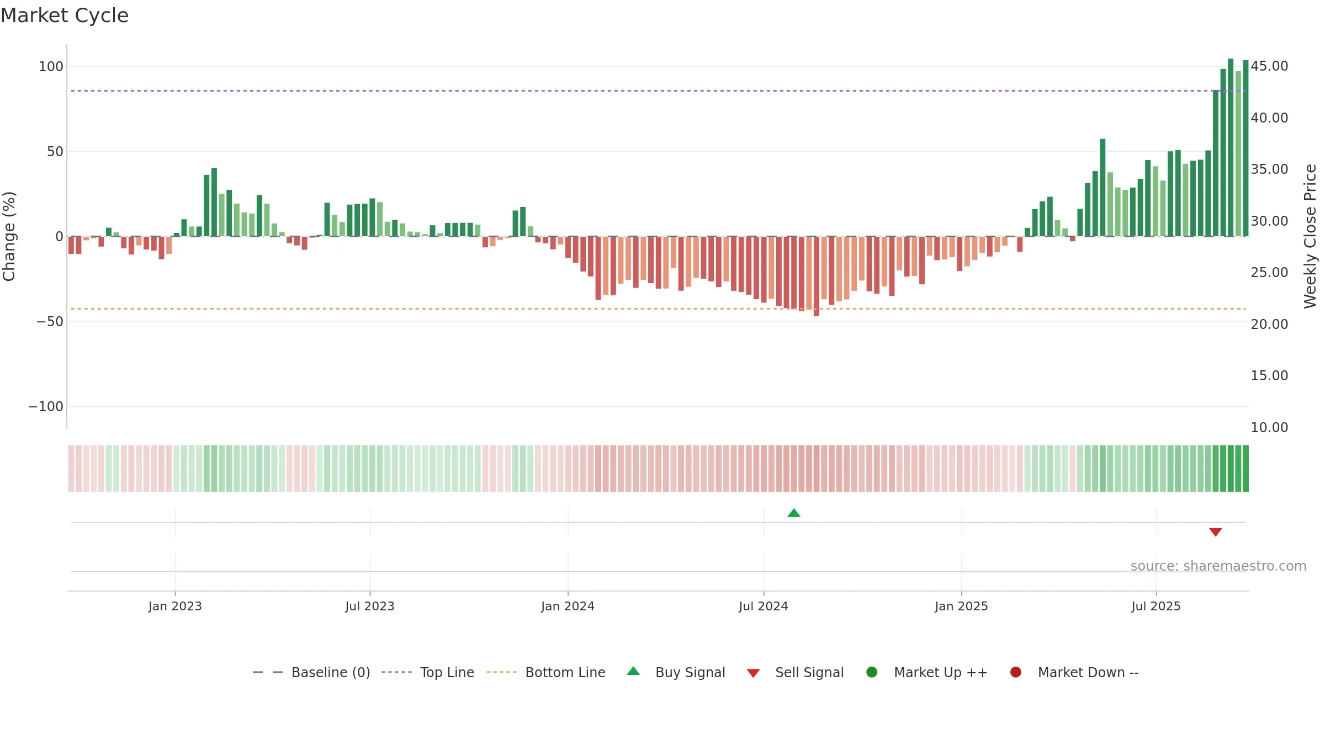
Task: Click the 15.00 weekly close price tick
Action: tap(1269, 376)
